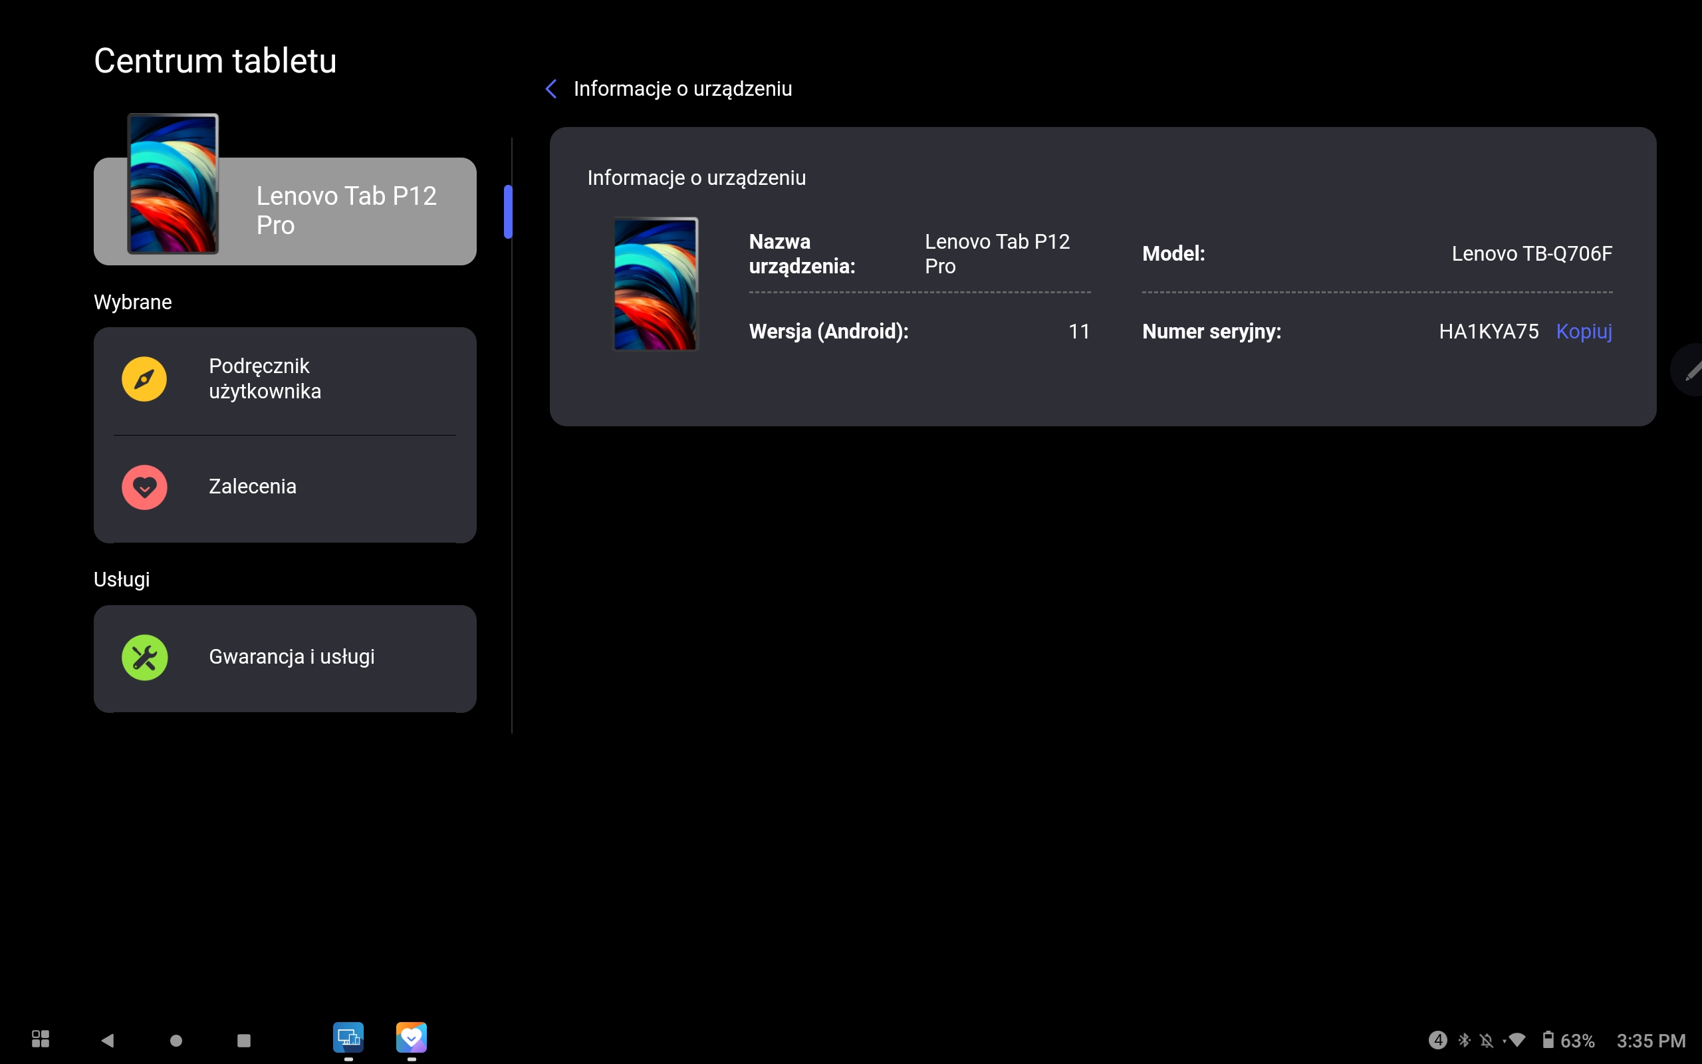Click the 63% battery percentage
Image resolution: width=1702 pixels, height=1064 pixels.
(x=1577, y=1041)
